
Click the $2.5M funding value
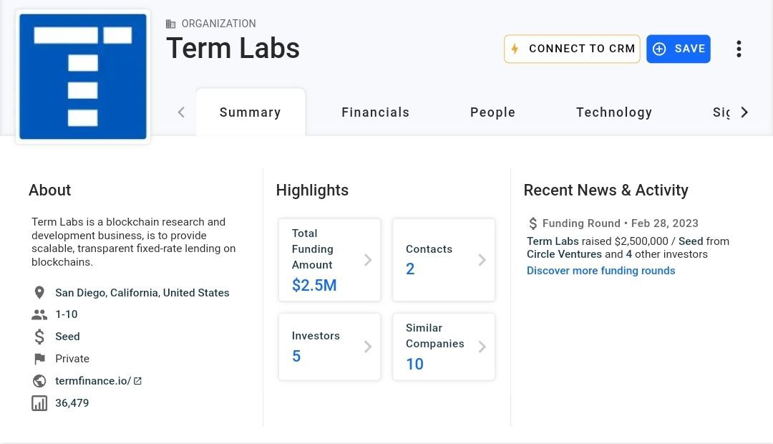coord(314,285)
